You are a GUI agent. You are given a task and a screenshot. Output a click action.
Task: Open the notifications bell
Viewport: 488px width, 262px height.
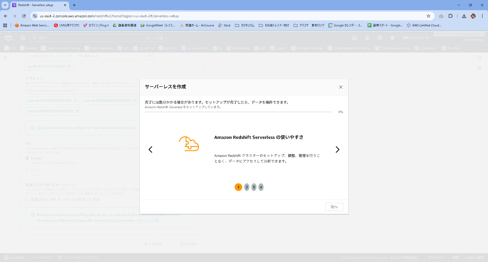pos(367,38)
